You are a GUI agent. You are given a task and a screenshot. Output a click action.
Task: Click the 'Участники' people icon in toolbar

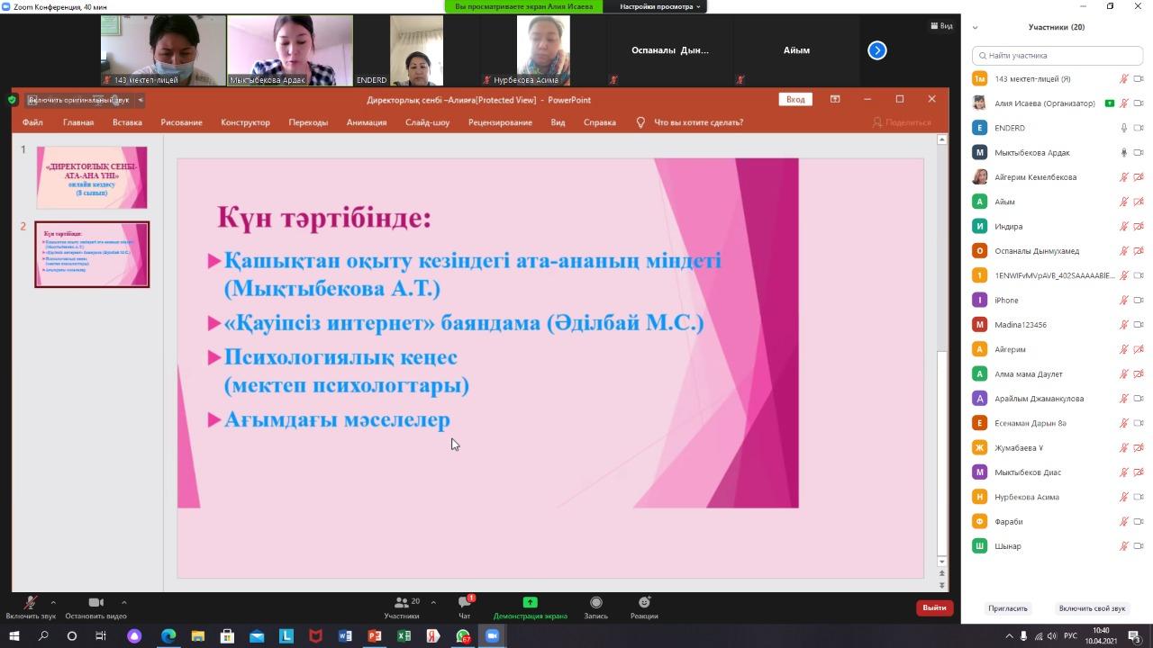click(402, 603)
